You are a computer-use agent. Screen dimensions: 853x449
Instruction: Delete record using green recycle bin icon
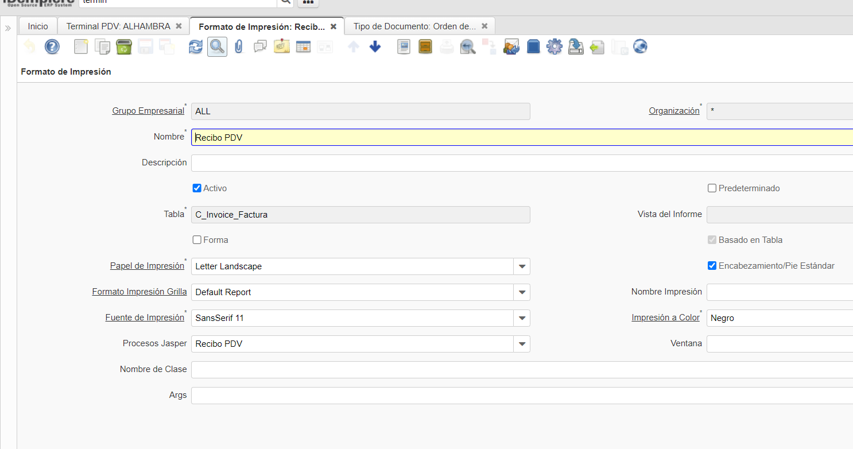124,47
